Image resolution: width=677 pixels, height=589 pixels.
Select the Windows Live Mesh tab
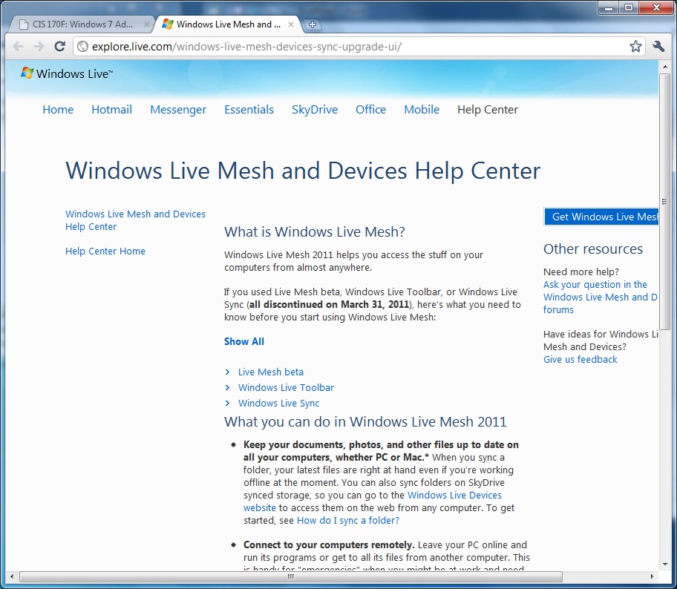point(226,24)
